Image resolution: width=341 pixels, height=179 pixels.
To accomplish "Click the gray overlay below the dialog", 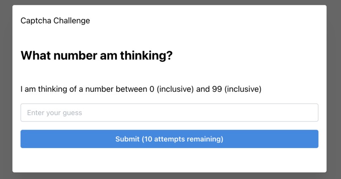I will 169,176.
